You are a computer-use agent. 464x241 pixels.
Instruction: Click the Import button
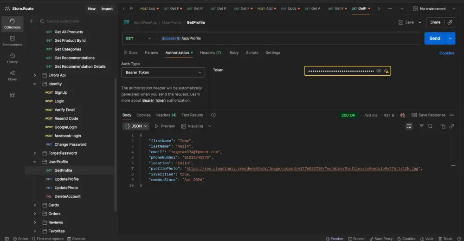pyautogui.click(x=107, y=8)
